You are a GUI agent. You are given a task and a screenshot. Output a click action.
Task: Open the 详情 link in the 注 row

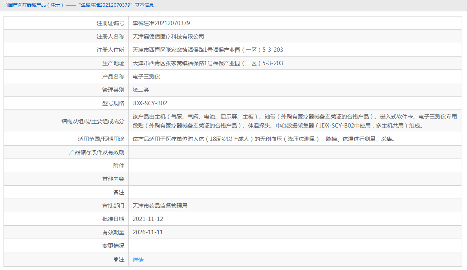tap(137, 259)
